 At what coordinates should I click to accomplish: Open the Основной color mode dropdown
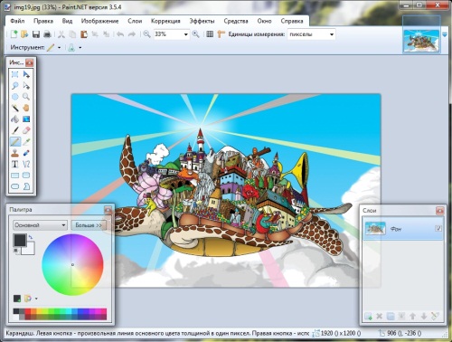pos(40,225)
